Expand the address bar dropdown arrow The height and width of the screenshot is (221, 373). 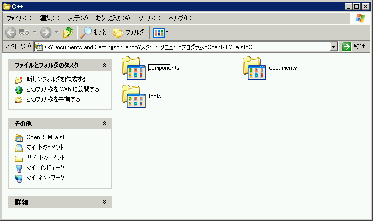click(x=334, y=47)
